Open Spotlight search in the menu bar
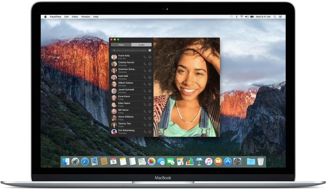This screenshot has height=191, width=327. coord(275,17)
